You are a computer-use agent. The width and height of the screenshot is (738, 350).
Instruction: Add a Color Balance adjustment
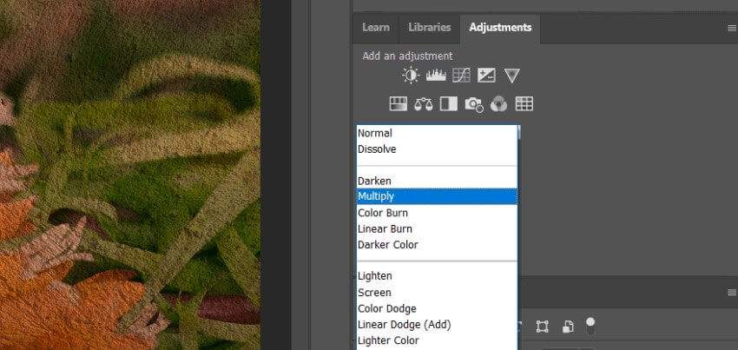click(x=423, y=104)
